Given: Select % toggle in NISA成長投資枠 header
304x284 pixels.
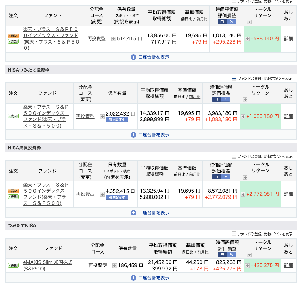Looking at the screenshot, I should 225,177.
